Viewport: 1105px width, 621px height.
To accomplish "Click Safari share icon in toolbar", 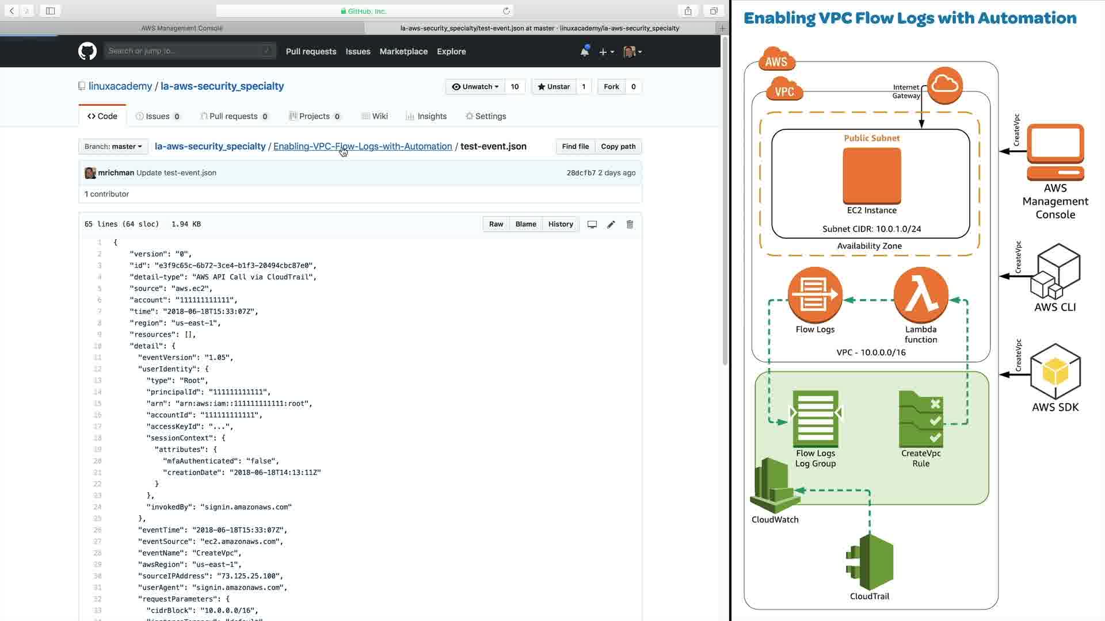I will coord(688,11).
